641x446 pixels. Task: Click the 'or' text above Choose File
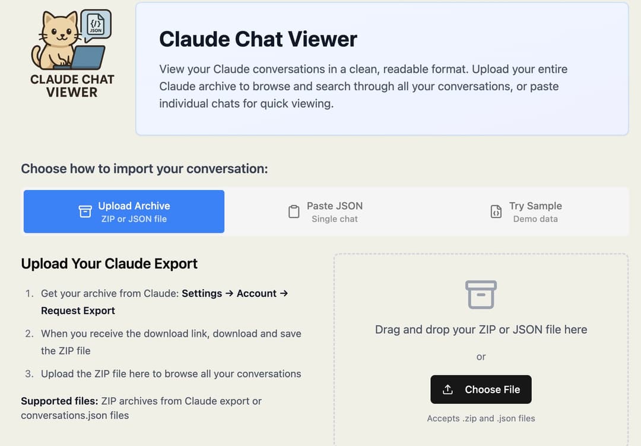(481, 357)
